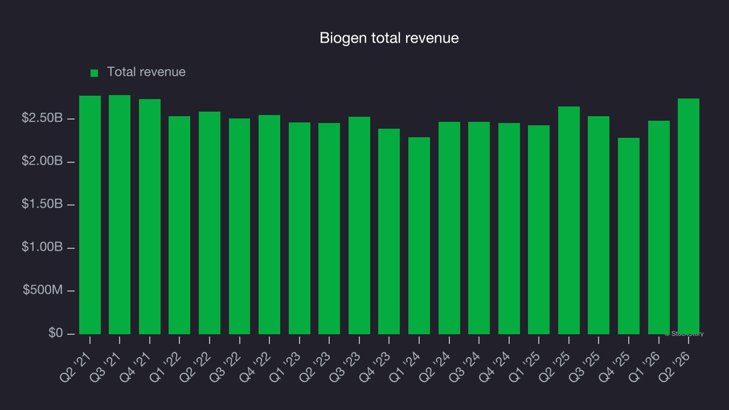Select the Q4 '23 revenue bar
Viewport: 729px width, 410px height.
tap(389, 232)
